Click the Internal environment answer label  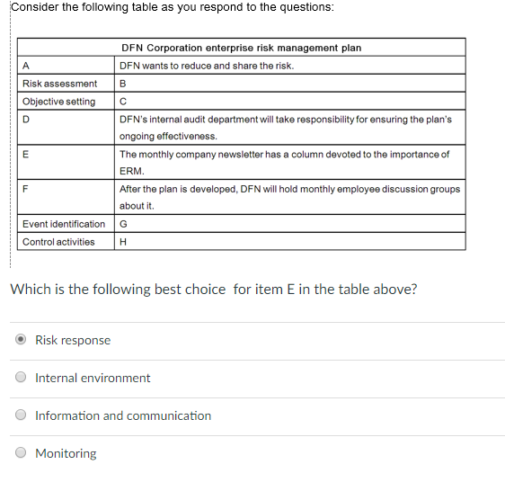tap(93, 378)
